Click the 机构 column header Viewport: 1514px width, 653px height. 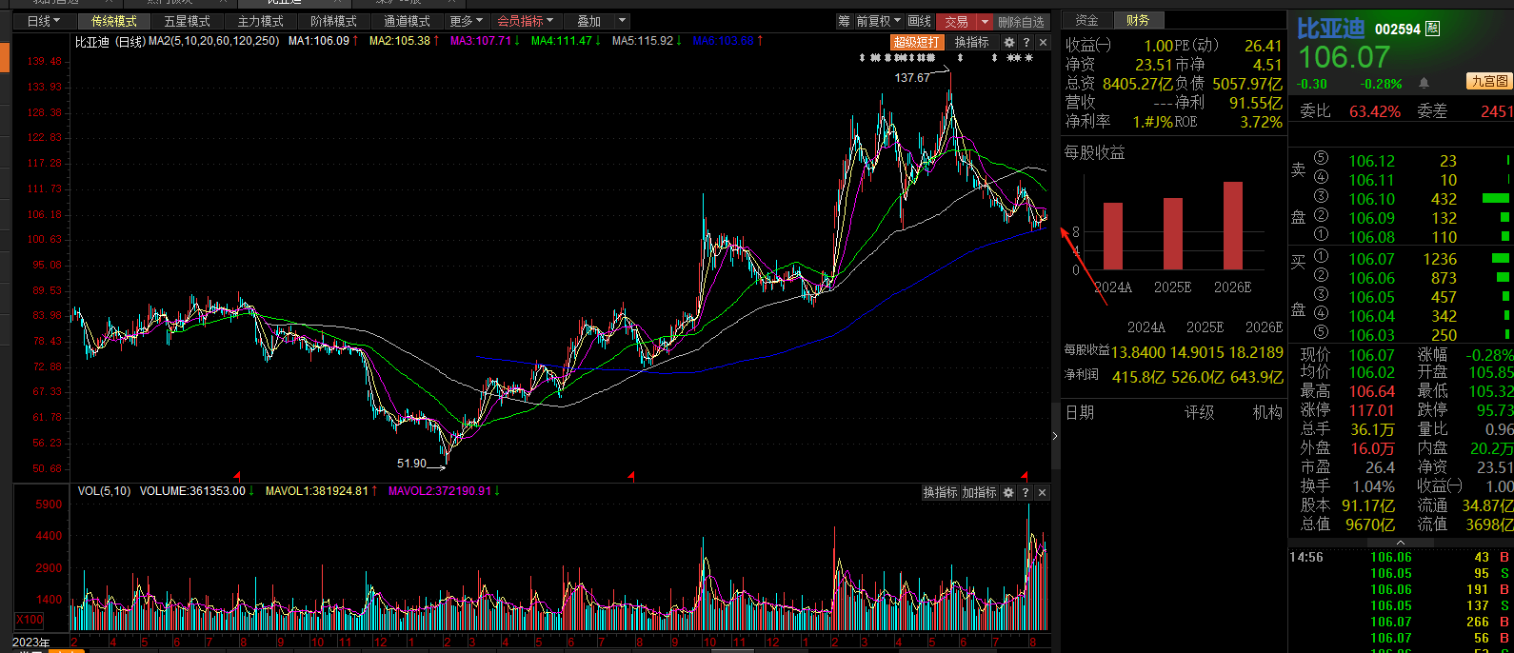click(1267, 412)
